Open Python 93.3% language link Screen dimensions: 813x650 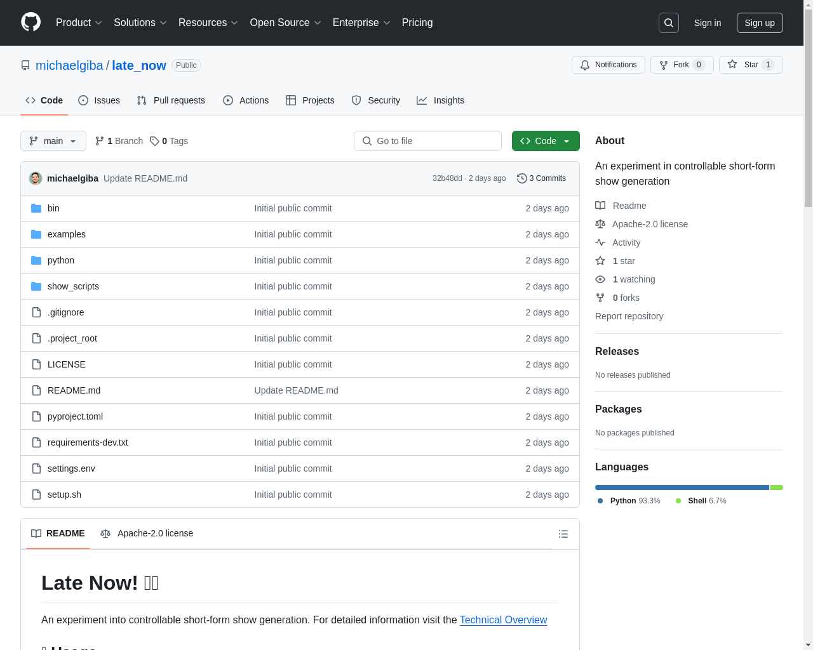(x=629, y=501)
